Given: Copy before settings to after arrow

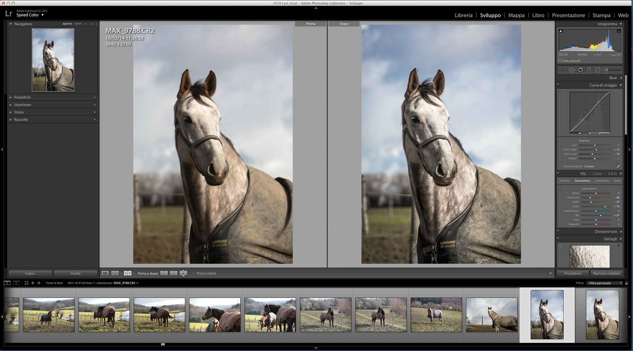Looking at the screenshot, I should pyautogui.click(x=164, y=273).
